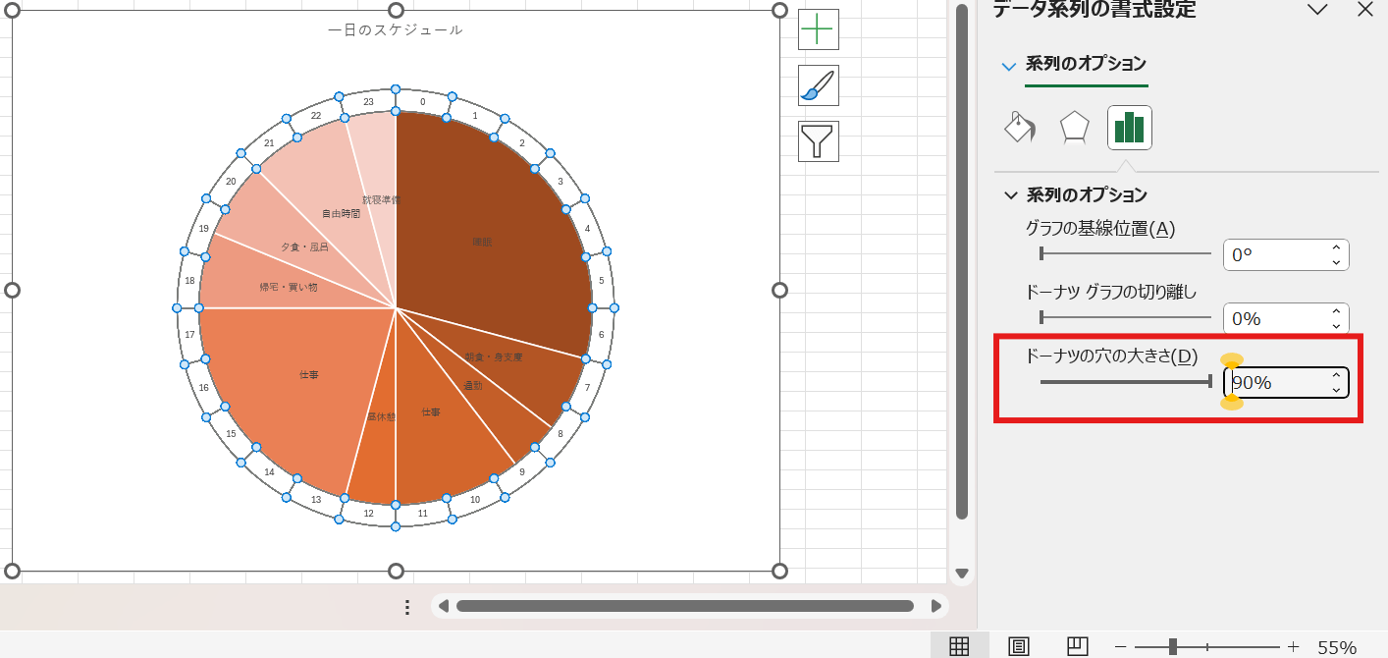Switch to Normal view in status bar
This screenshot has width=1388, height=658.
click(x=959, y=646)
